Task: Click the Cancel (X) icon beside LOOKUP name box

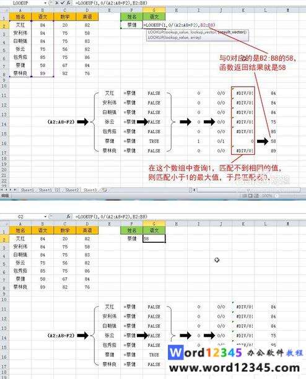Action: (57, 3)
